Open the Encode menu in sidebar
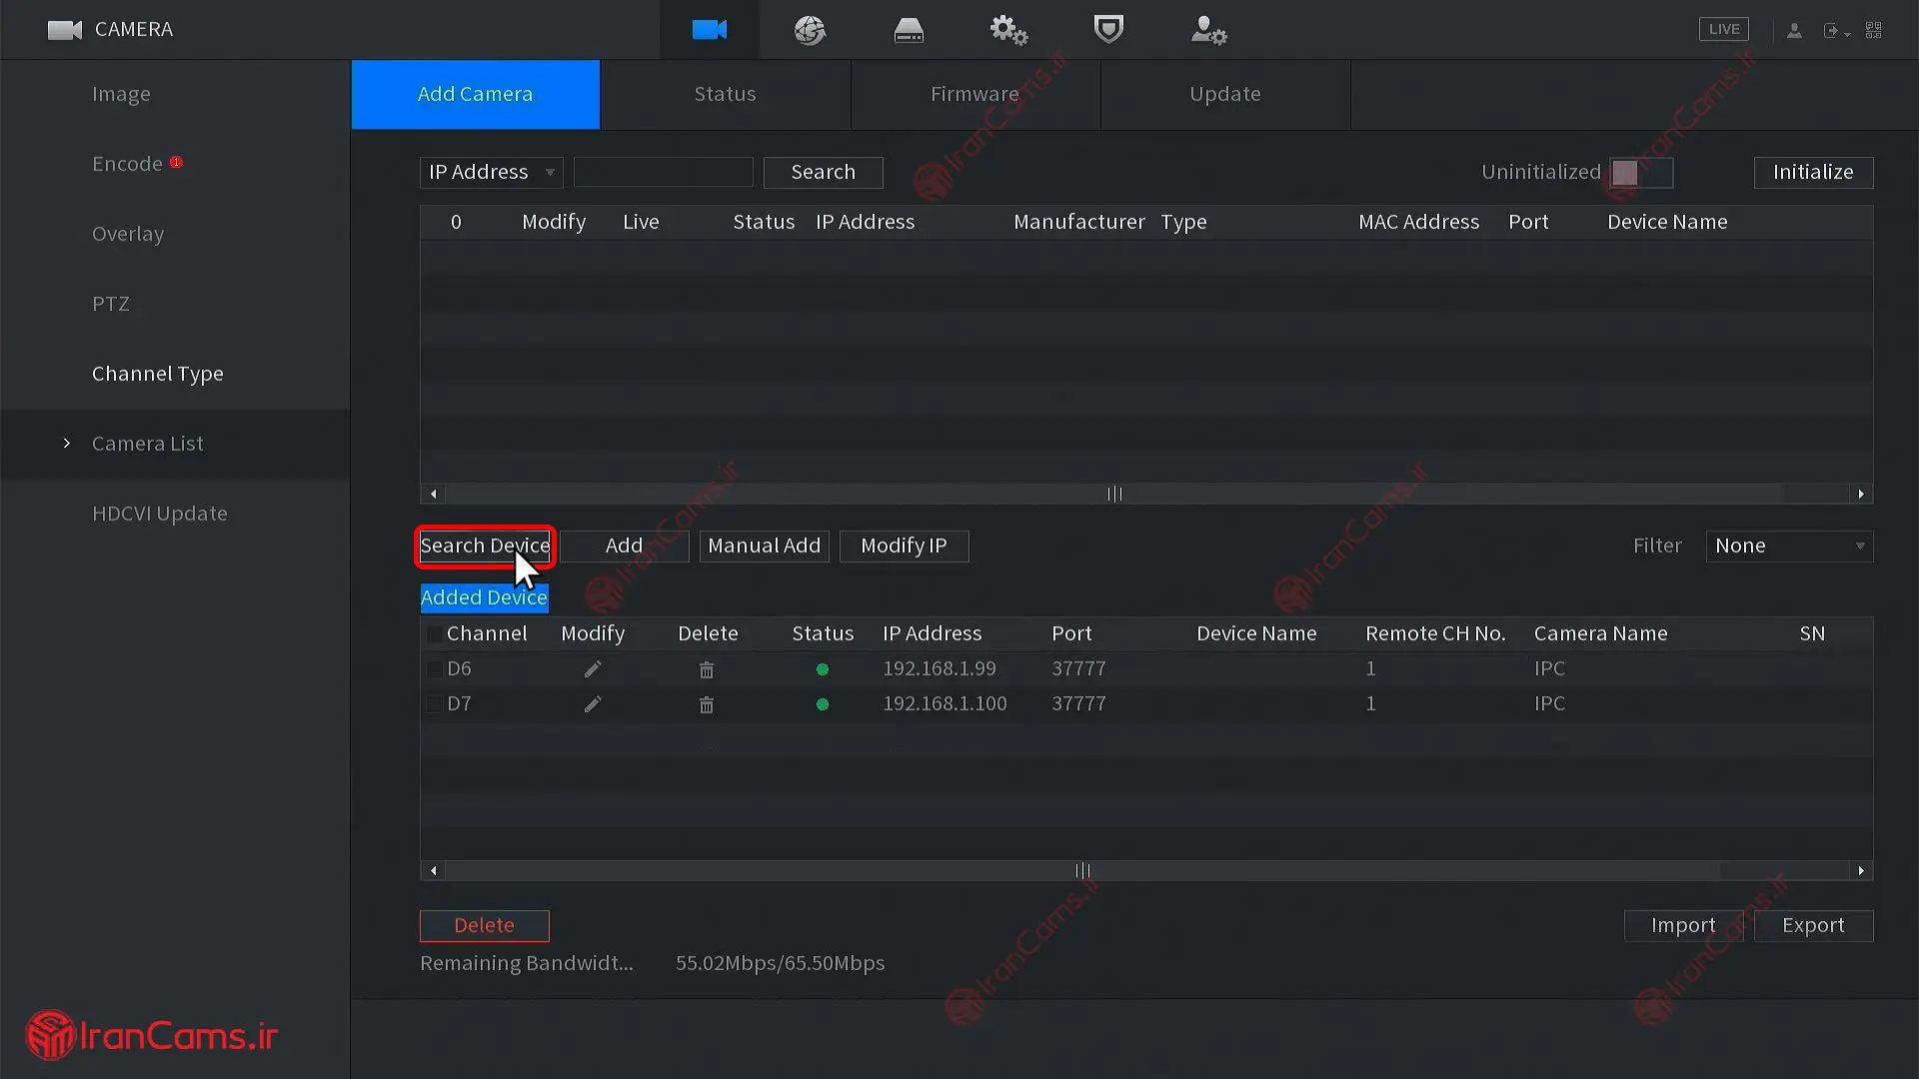The height and width of the screenshot is (1079, 1919). [127, 164]
